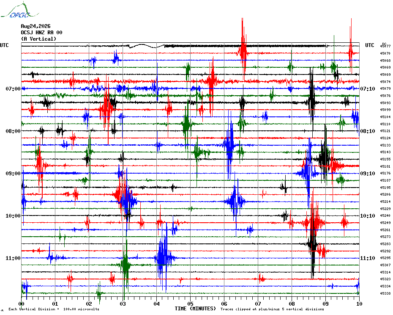The width and height of the screenshot is (393, 315).
Task: Click the "02" minute axis label
Action: point(89,304)
